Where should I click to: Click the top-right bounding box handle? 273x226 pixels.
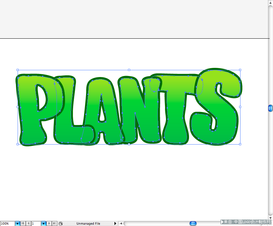tap(240, 70)
